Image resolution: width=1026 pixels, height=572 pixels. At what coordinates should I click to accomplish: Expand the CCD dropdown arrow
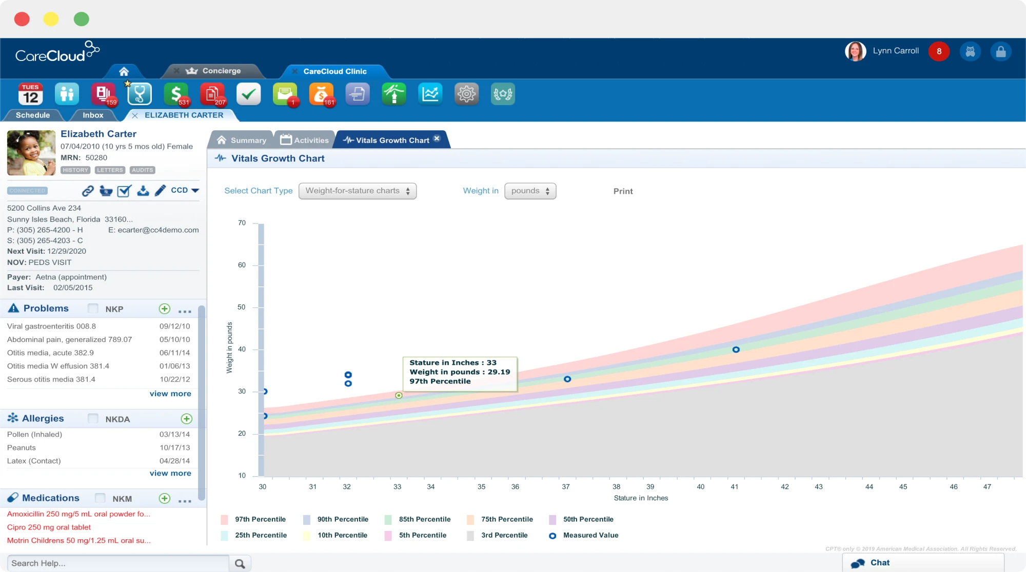[x=195, y=190]
